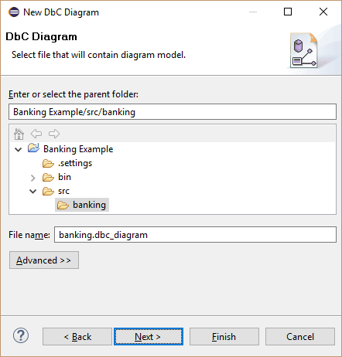Go to previous page with Back

77,336
